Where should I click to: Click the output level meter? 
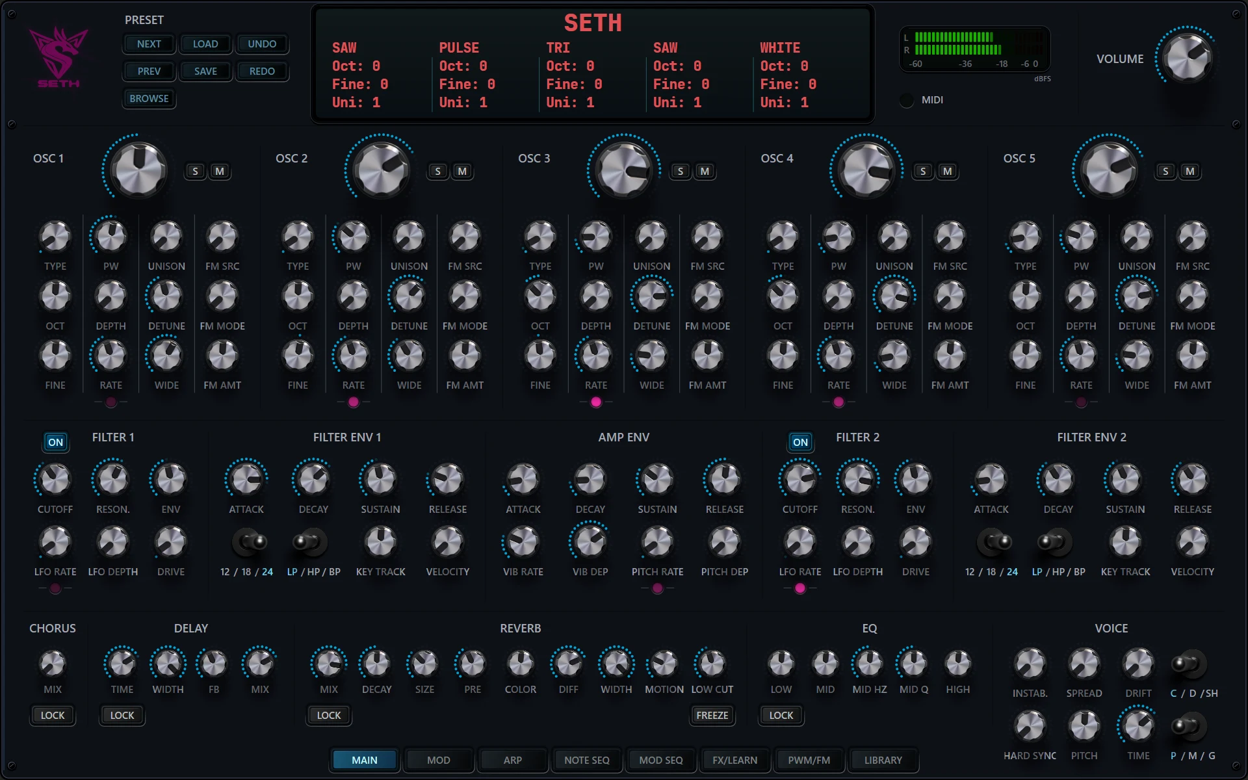click(x=975, y=49)
